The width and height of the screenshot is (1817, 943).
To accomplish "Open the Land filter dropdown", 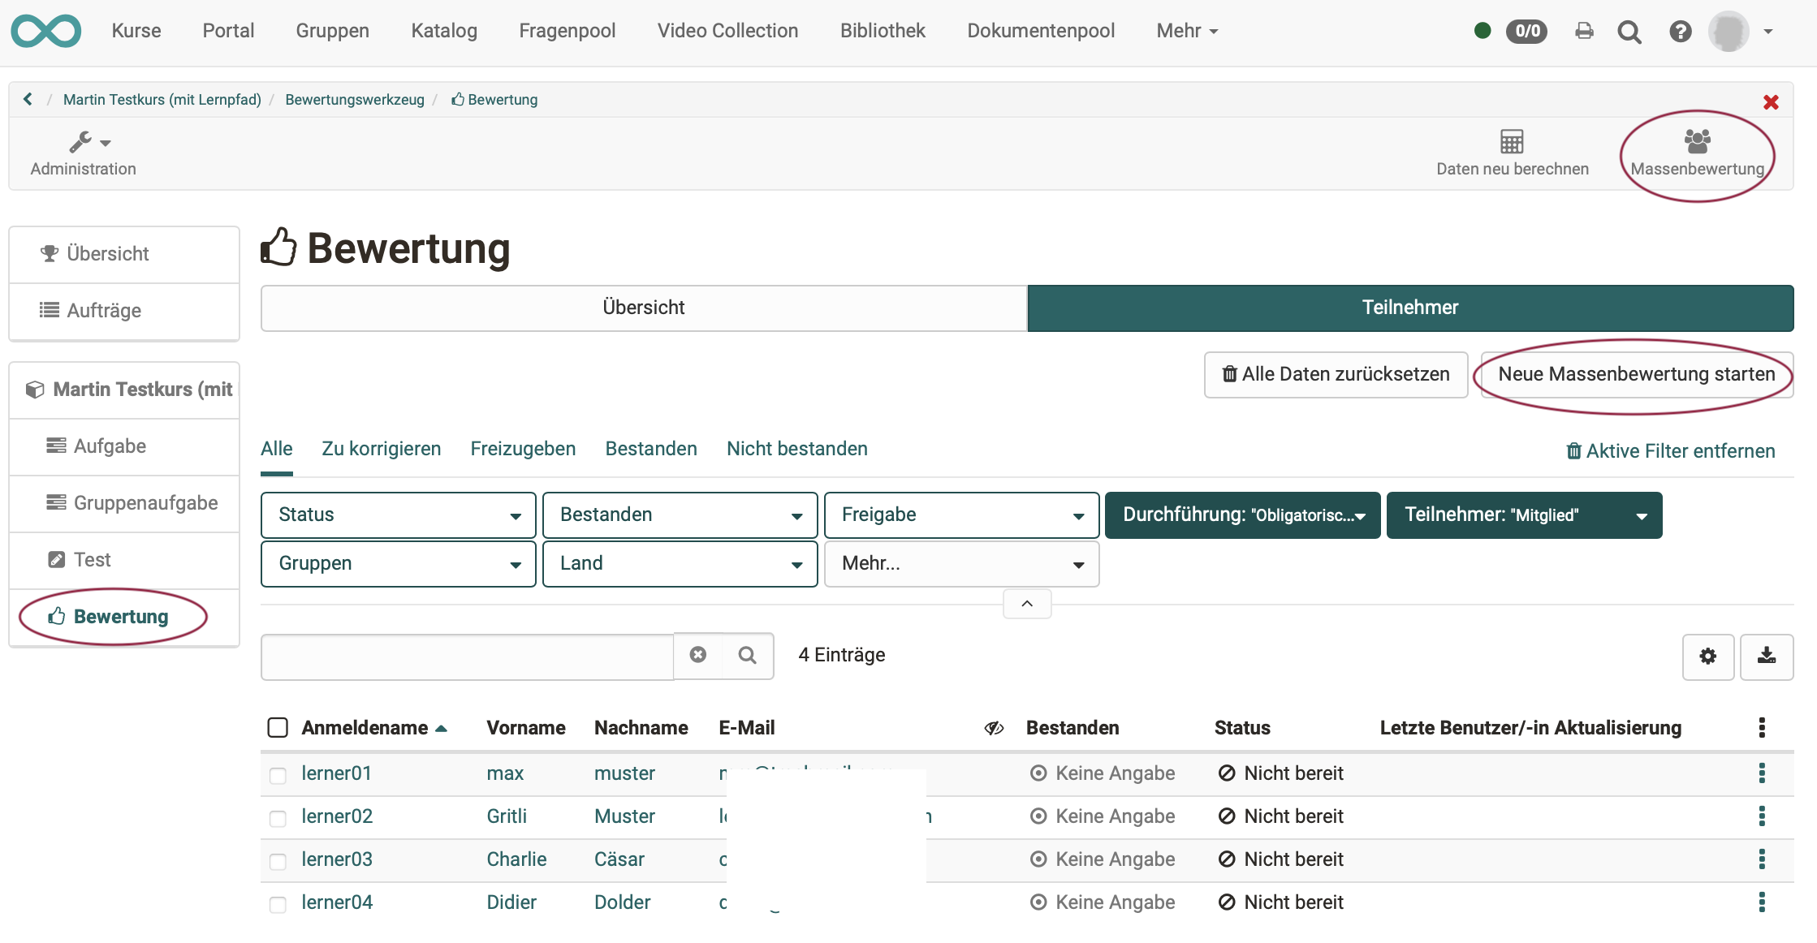I will 680,563.
